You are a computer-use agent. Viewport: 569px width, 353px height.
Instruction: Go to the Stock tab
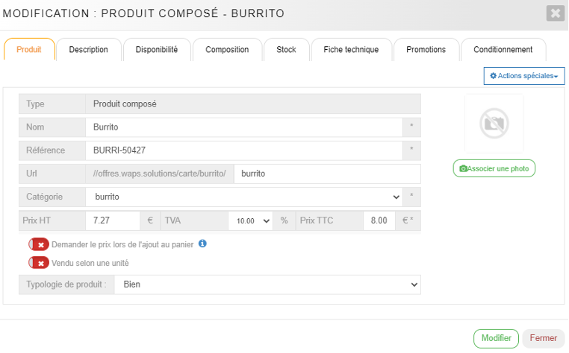tap(286, 50)
